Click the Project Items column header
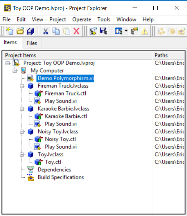Screen dimensions: 187x216 [x=78, y=55]
